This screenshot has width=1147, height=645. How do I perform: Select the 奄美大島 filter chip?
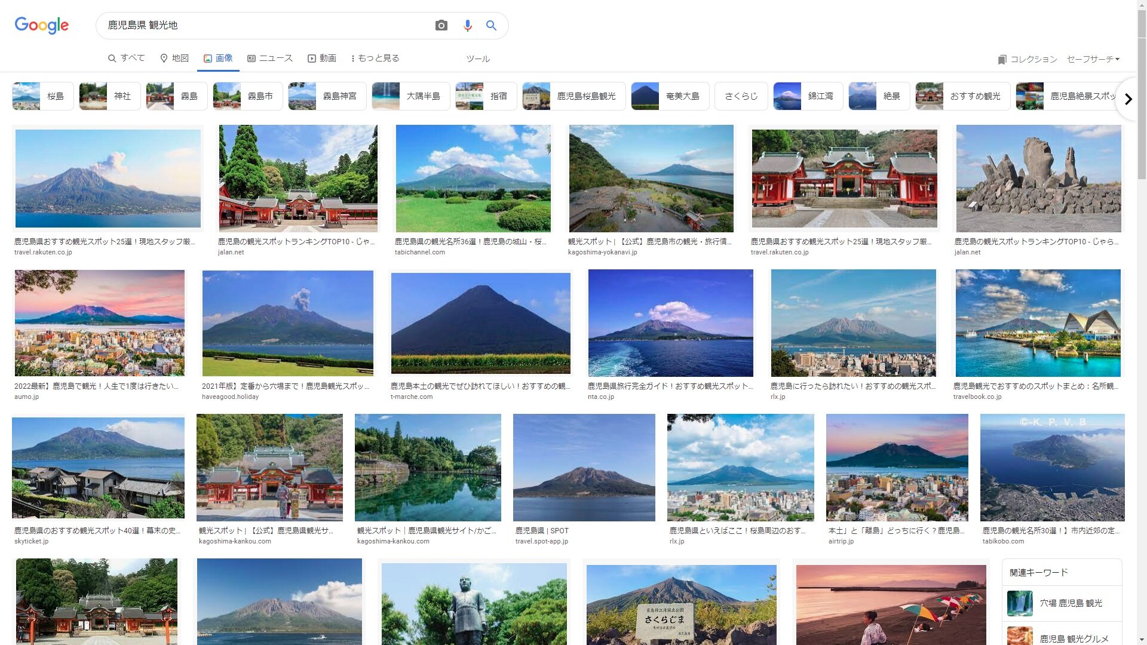click(670, 96)
